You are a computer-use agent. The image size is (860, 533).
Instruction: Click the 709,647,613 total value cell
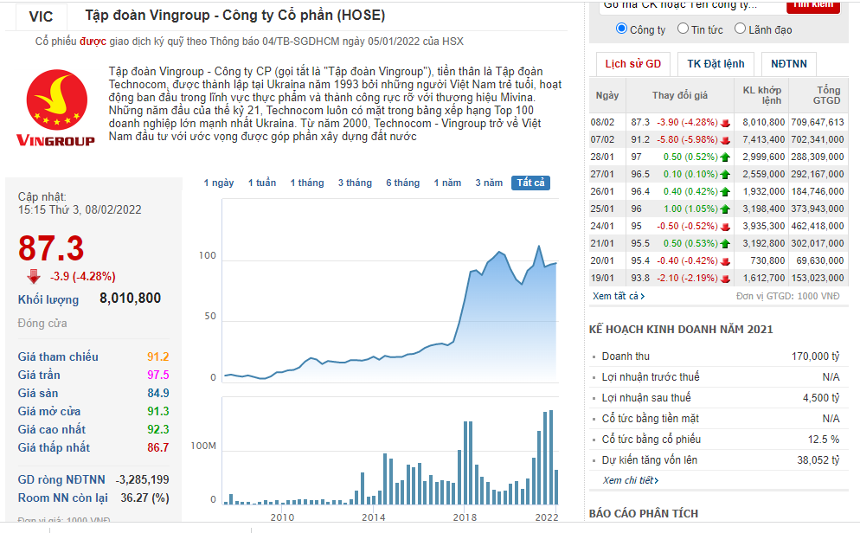pos(818,122)
